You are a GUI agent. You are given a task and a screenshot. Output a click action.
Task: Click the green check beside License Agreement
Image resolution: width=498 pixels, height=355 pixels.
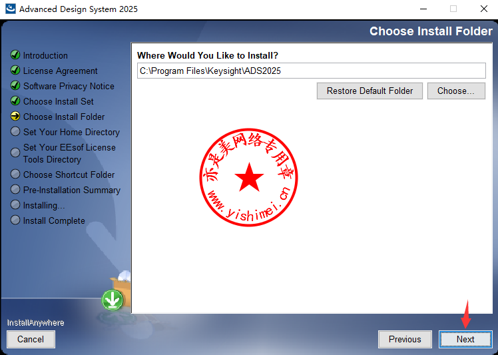(15, 70)
